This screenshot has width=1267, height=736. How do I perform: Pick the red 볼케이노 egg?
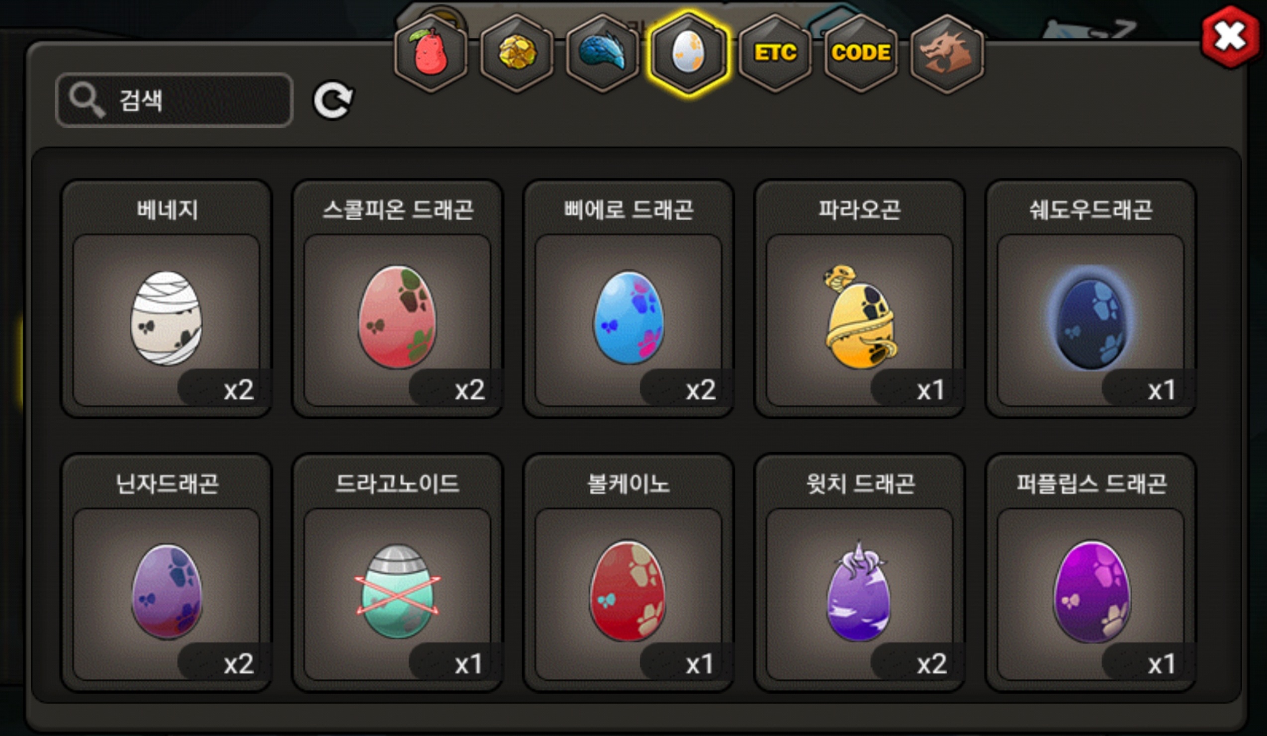coord(629,573)
